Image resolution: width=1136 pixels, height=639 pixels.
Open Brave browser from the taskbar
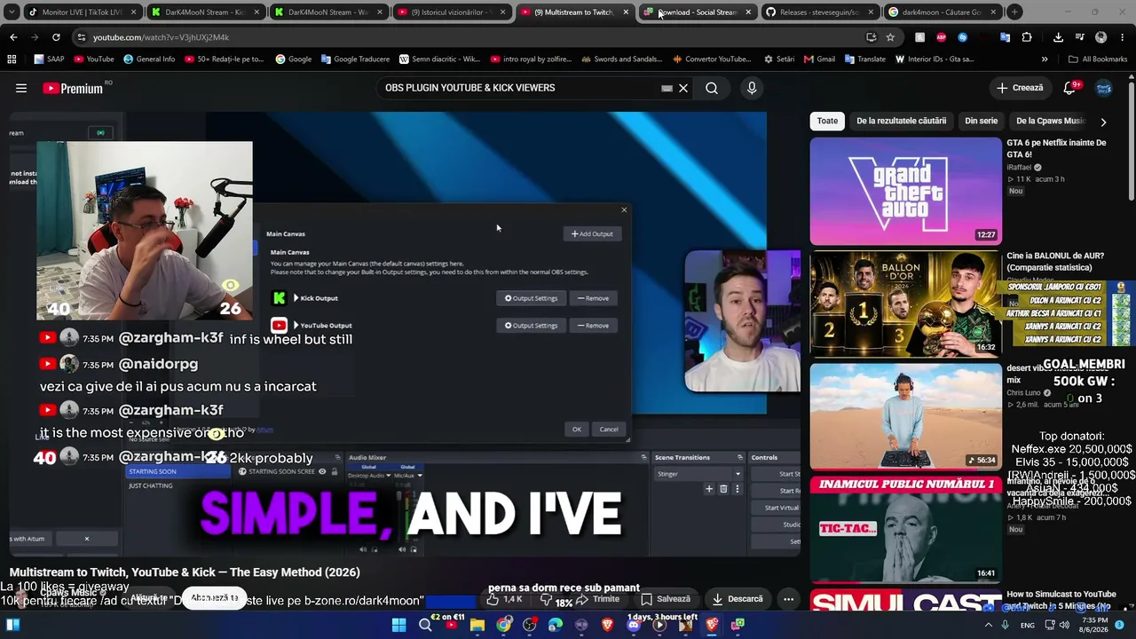(607, 625)
